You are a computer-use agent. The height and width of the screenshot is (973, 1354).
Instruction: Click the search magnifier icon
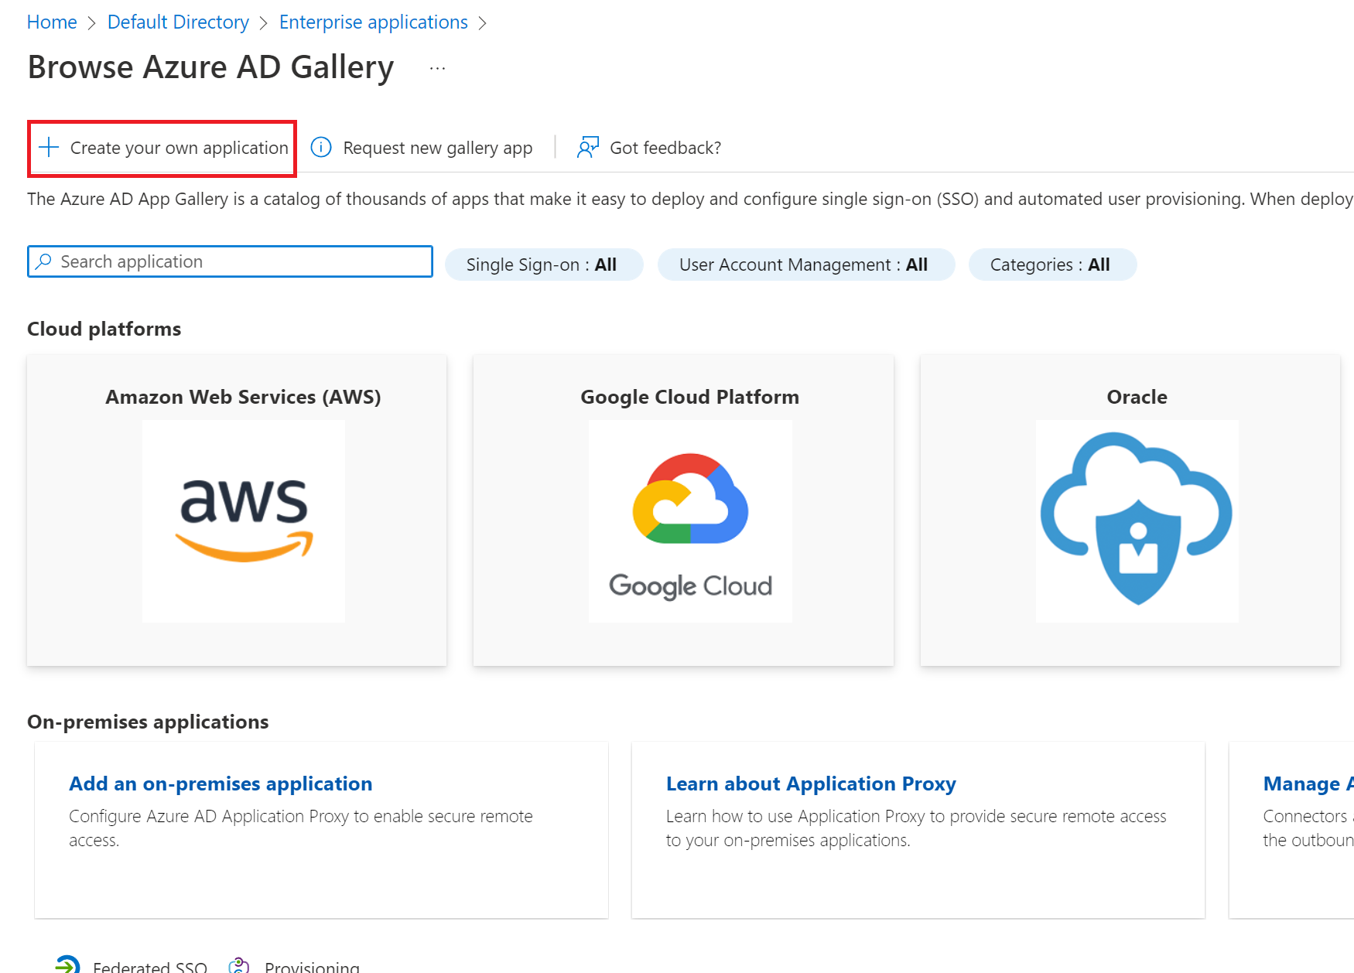(x=44, y=261)
